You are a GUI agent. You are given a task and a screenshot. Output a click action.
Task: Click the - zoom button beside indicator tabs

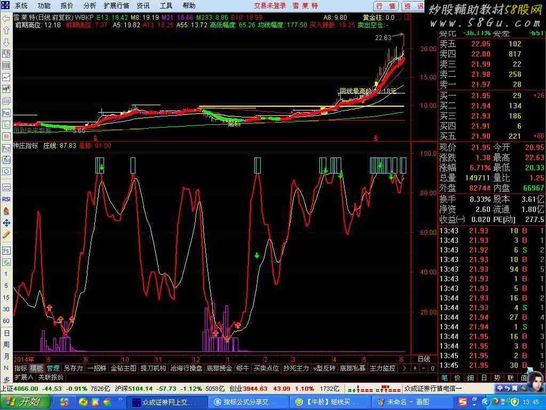click(424, 368)
